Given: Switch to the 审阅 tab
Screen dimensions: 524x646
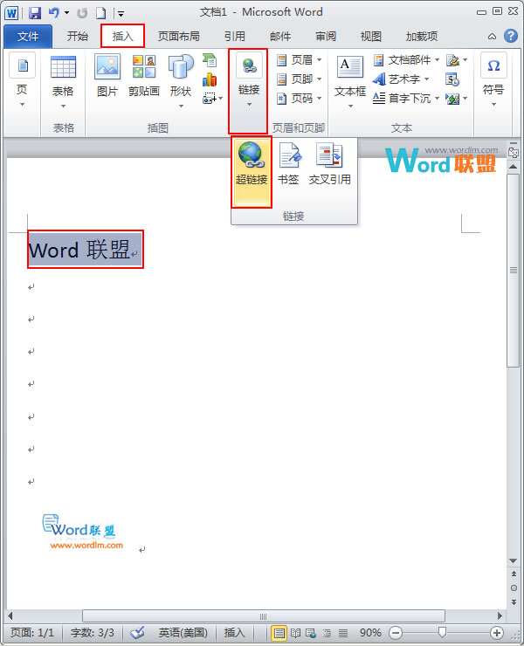Looking at the screenshot, I should (x=326, y=37).
